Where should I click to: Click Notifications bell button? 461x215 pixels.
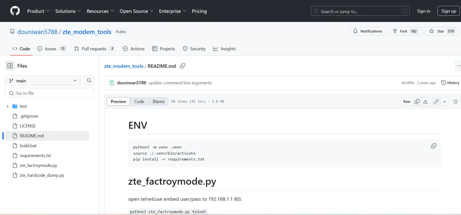point(367,31)
